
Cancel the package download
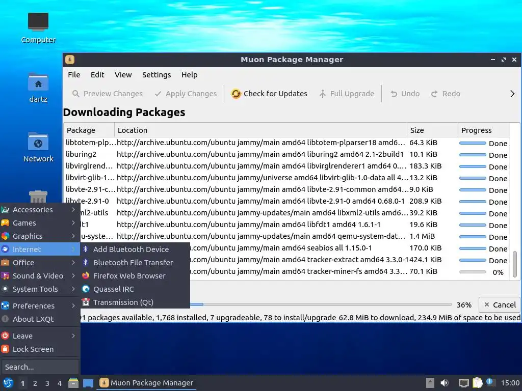coord(500,304)
